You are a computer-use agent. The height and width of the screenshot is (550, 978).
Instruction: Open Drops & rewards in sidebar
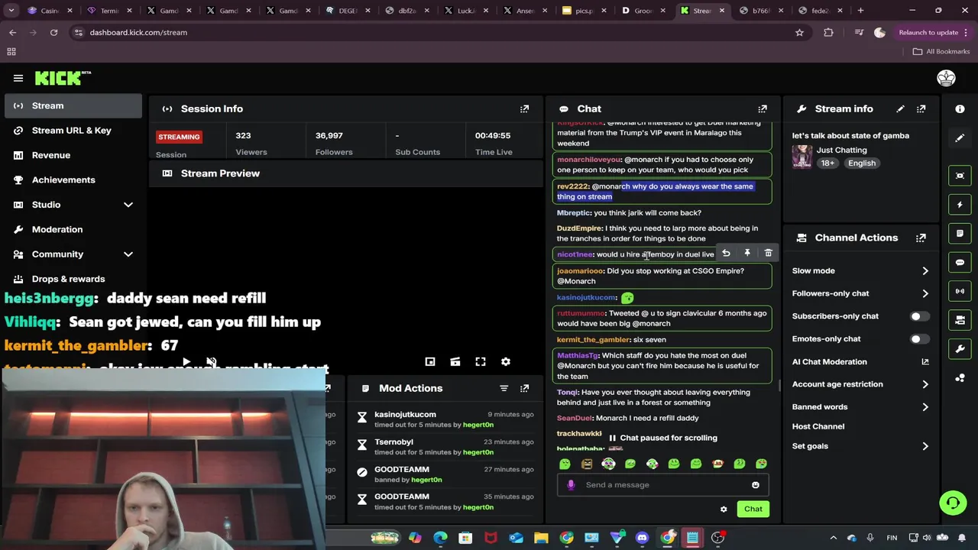(x=73, y=279)
